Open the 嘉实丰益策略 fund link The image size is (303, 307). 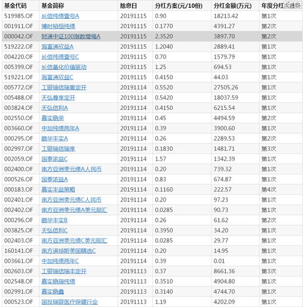[58, 189]
